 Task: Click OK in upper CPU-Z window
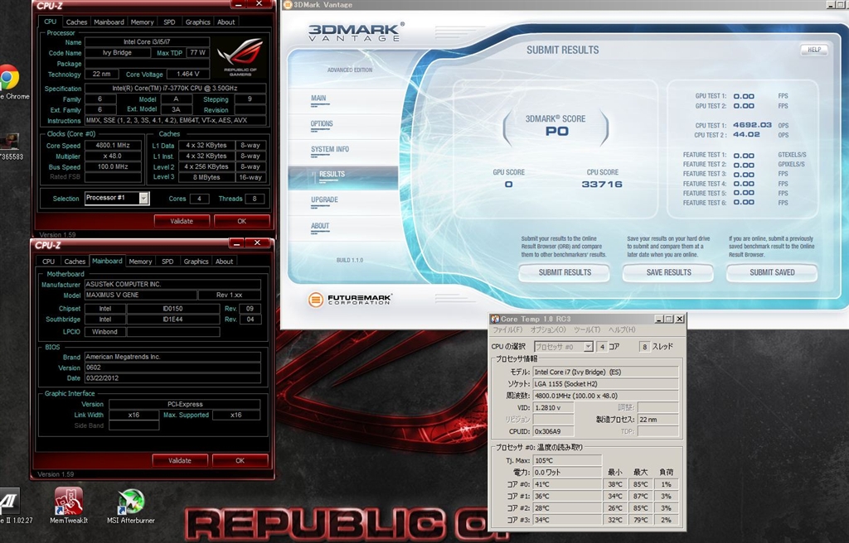click(241, 221)
